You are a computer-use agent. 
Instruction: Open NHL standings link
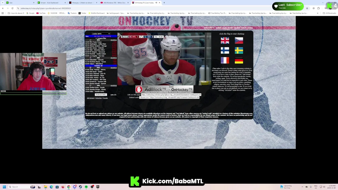114,40
